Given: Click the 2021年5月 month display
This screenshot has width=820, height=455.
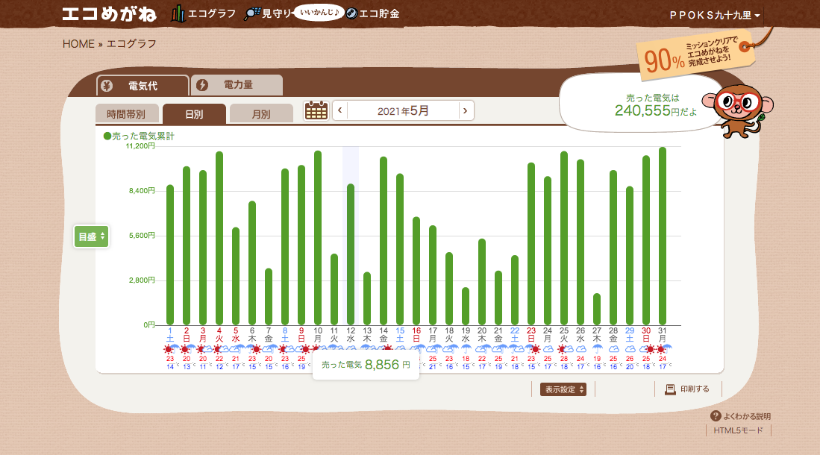Looking at the screenshot, I should tap(403, 110).
